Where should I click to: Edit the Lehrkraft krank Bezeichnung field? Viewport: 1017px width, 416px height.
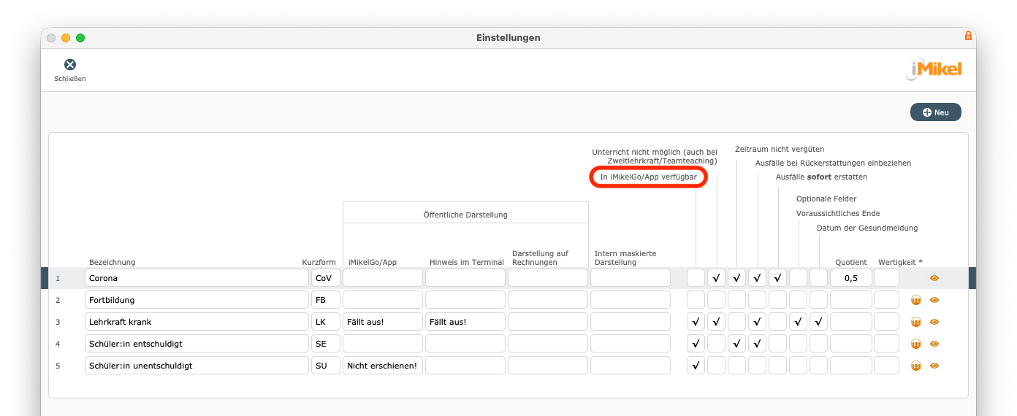[x=197, y=322]
